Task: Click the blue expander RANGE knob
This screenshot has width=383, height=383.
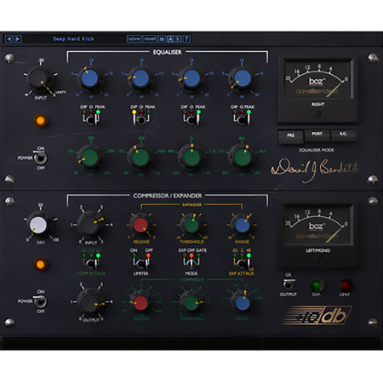Action: coord(243,225)
